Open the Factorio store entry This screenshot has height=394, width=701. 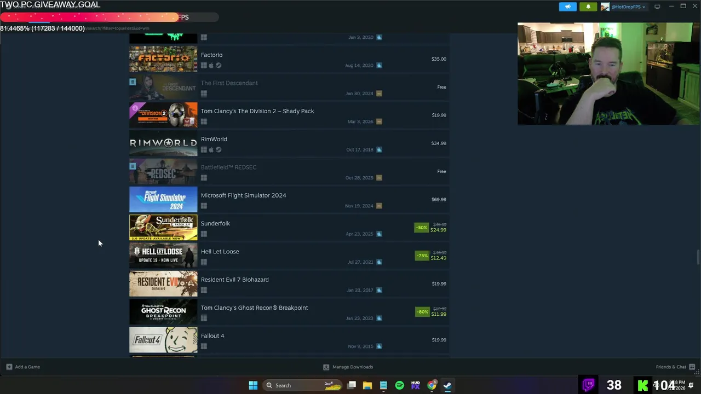pos(289,59)
